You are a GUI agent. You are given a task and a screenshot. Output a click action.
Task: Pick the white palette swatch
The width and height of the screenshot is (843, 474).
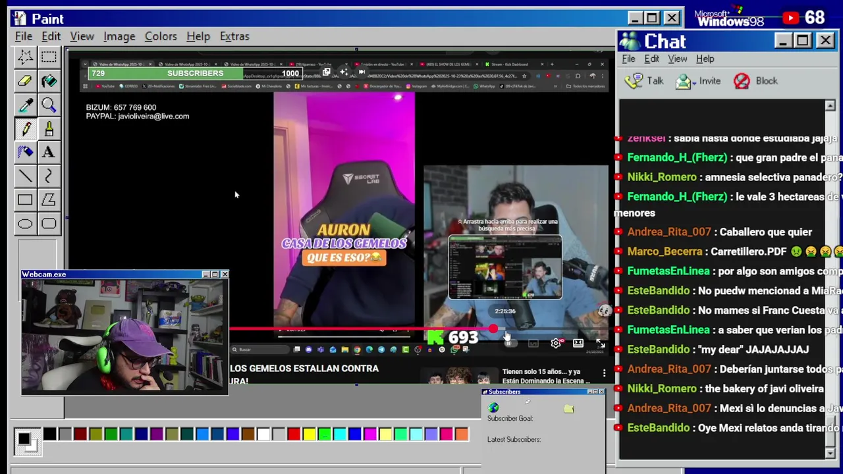point(263,434)
